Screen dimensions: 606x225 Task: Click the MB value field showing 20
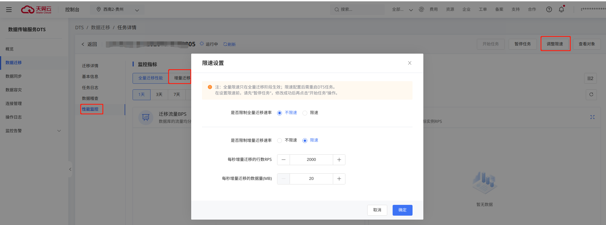(x=311, y=179)
